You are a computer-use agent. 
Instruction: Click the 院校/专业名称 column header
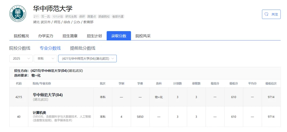(42, 83)
